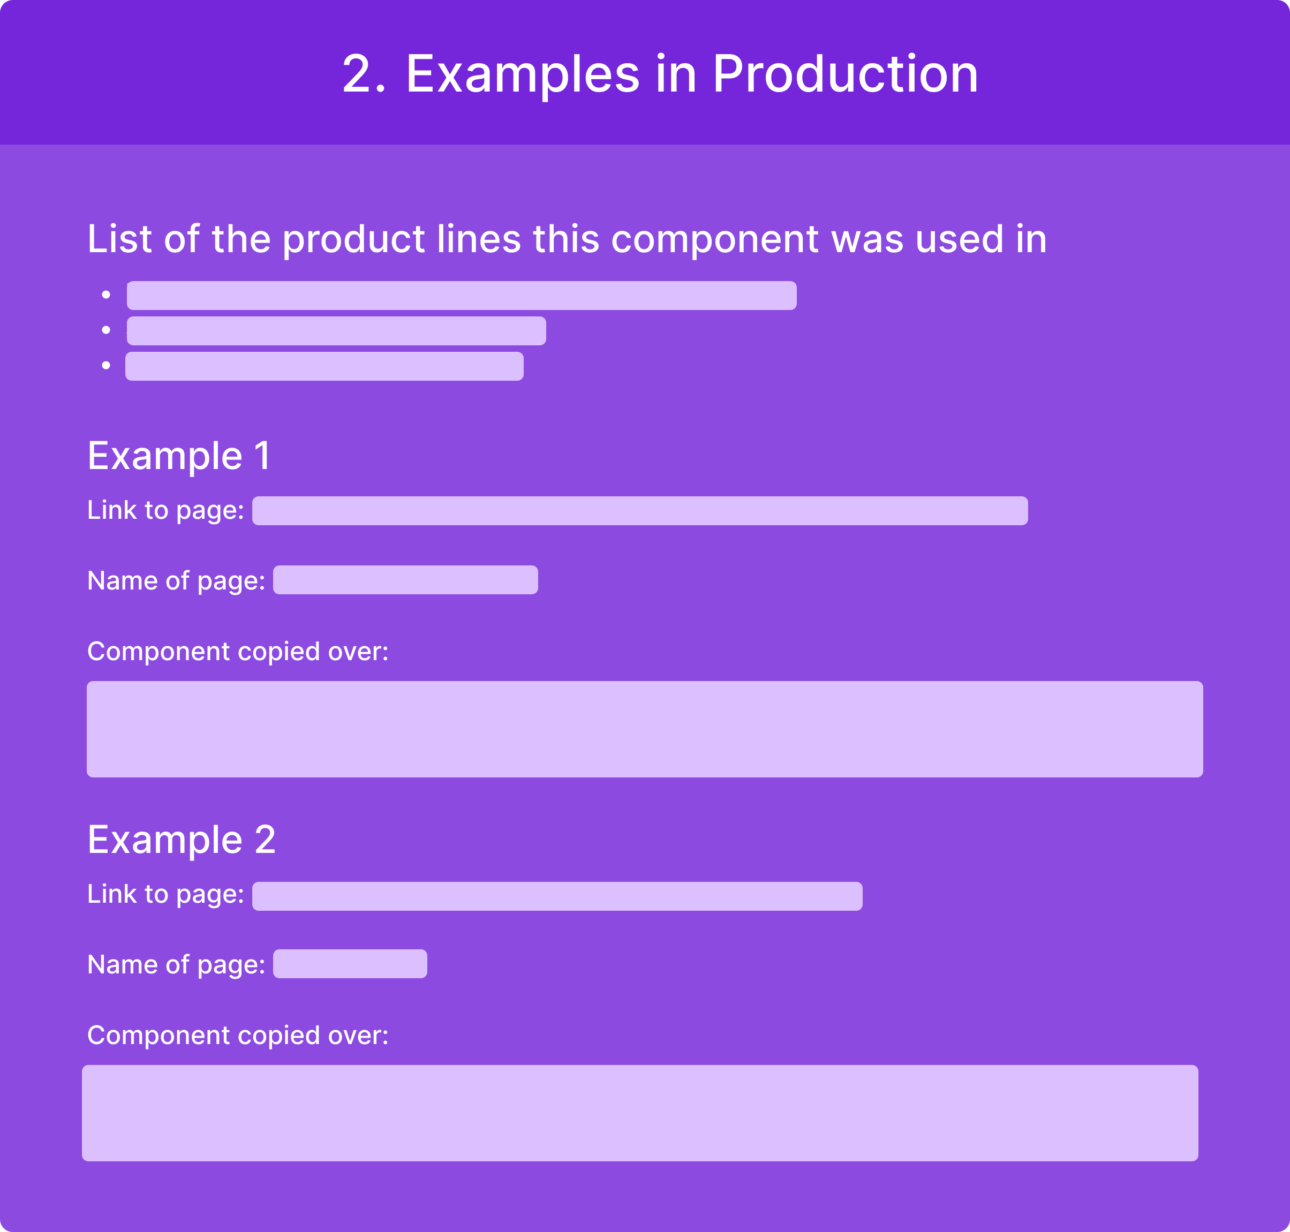1290x1232 pixels.
Task: Click Example 2 component copied over box
Action: (640, 1113)
